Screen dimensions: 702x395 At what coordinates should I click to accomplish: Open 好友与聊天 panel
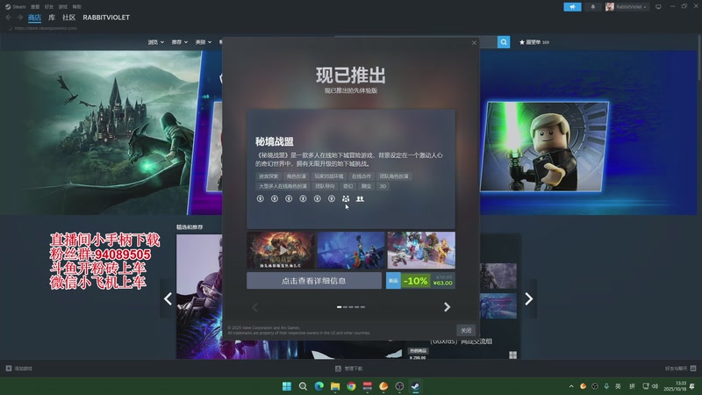680,369
